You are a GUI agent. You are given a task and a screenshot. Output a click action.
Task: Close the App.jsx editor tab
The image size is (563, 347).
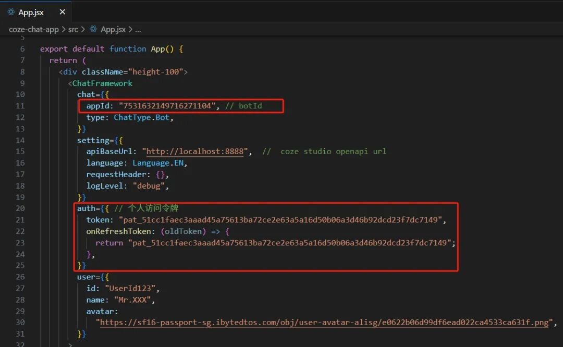(x=63, y=12)
